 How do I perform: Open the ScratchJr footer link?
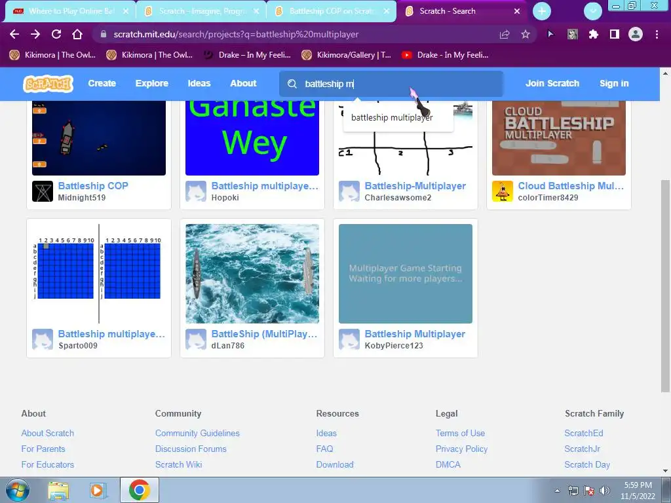click(582, 449)
